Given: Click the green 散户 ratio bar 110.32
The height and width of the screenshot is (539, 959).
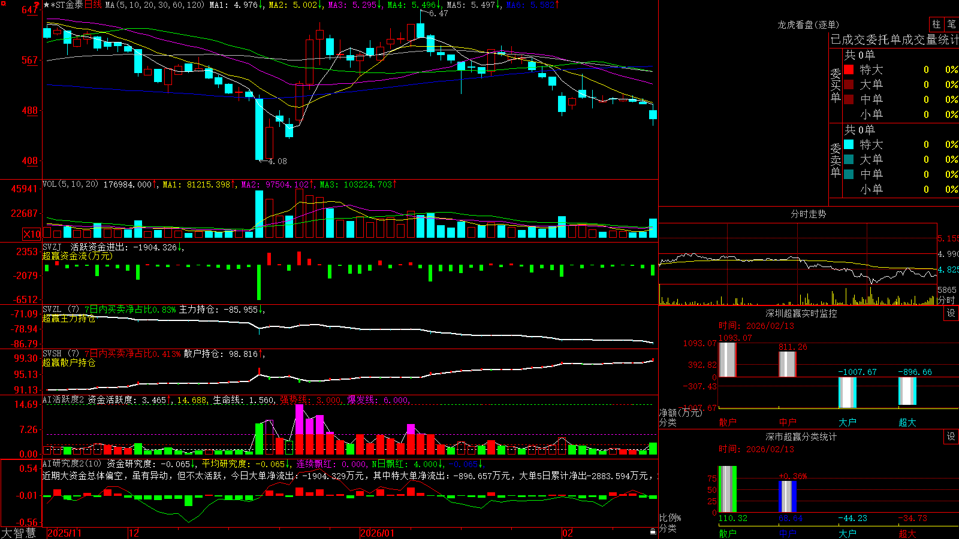Looking at the screenshot, I should tap(728, 489).
